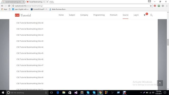Open CSE Tutorial Bookmarking Site 42
The height and width of the screenshot is (95, 169).
[30, 35]
